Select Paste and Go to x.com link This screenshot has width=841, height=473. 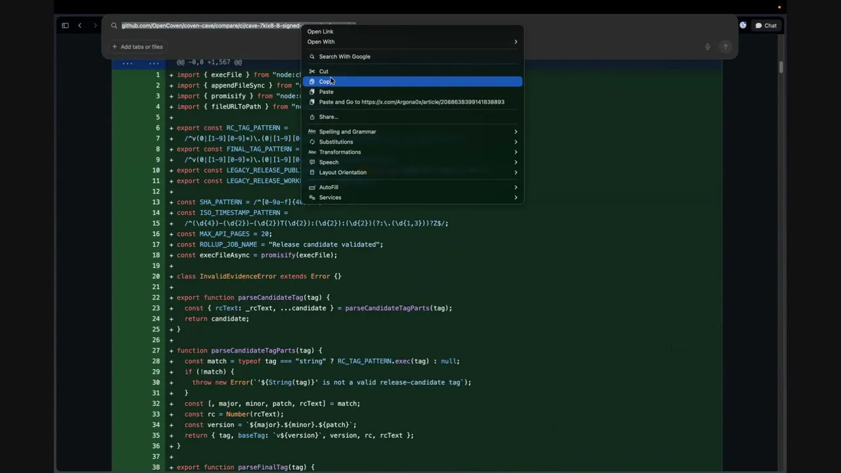point(413,102)
